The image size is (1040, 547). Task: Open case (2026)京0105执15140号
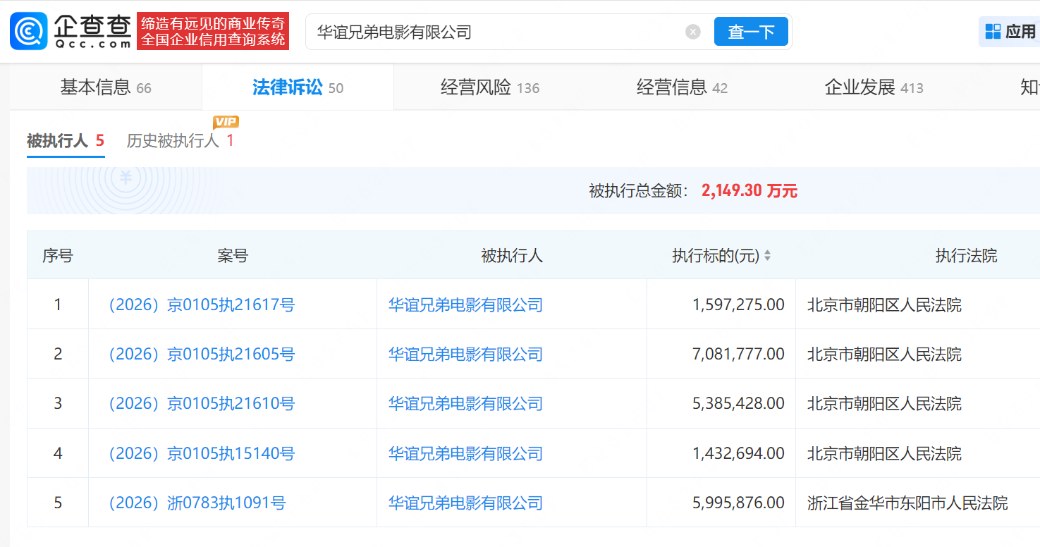(201, 453)
